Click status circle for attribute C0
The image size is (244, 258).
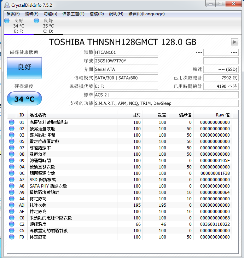pos(12,218)
